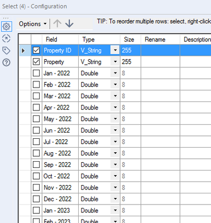The width and height of the screenshot is (211, 223).
Task: Uncheck the Property field checkbox
Action: [x=36, y=62]
